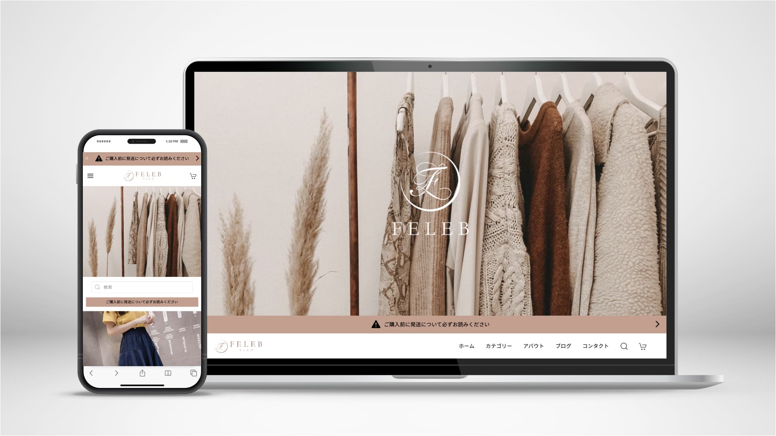This screenshot has width=776, height=436.
Task: Click the search icon in the navbar
Action: [x=624, y=346]
